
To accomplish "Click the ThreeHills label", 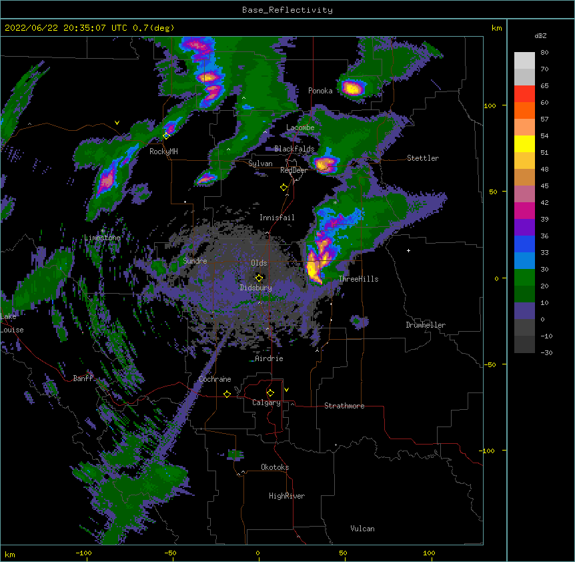I will 358,279.
